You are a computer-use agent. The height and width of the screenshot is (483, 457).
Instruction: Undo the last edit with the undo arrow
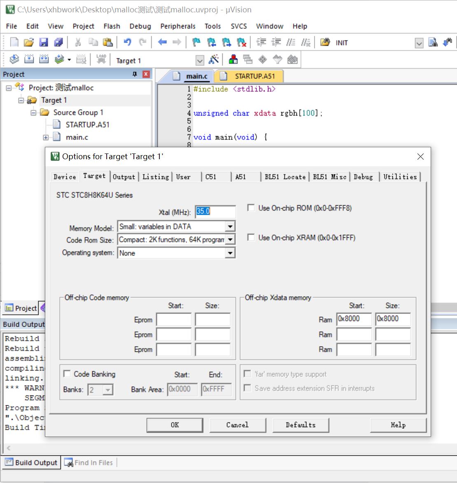tap(127, 42)
